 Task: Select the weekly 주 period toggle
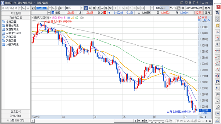[x=90, y=8]
